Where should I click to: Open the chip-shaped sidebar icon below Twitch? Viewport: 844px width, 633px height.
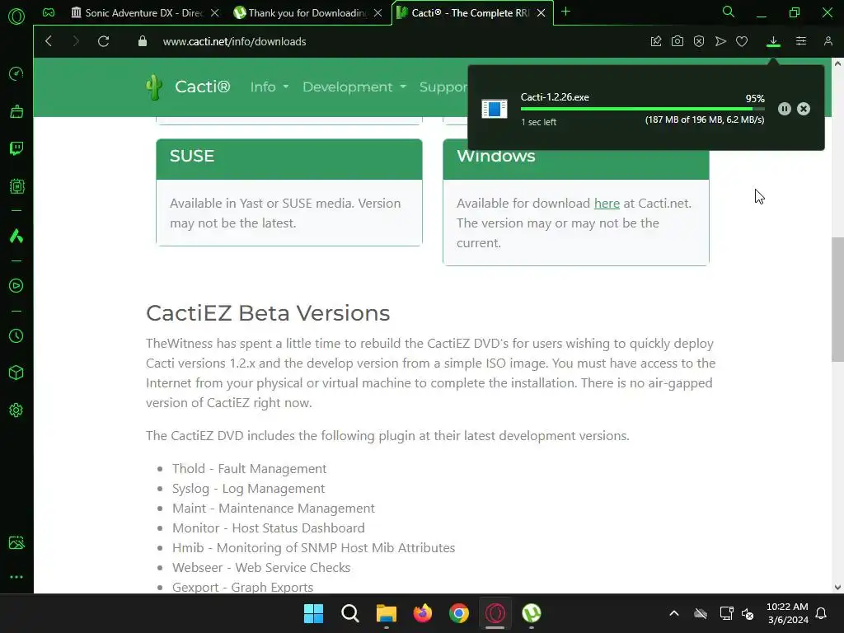tap(16, 186)
